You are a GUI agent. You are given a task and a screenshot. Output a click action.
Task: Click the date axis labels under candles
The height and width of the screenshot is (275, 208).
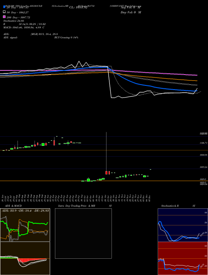[x=76, y=197]
